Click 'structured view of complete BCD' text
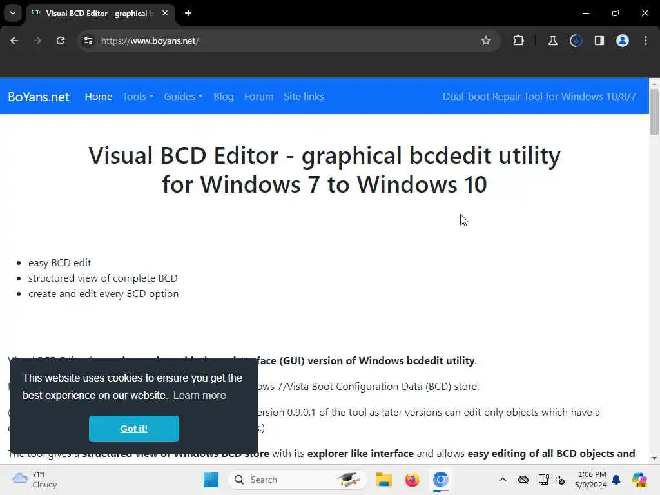 click(x=103, y=278)
